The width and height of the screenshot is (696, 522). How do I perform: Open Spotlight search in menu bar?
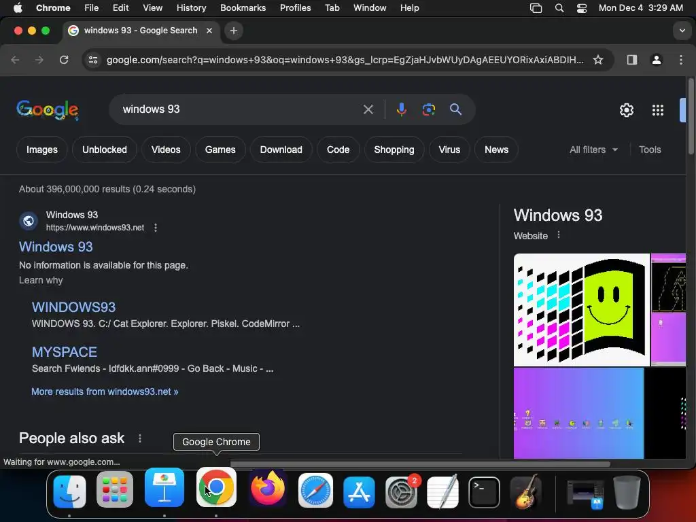coord(559,8)
